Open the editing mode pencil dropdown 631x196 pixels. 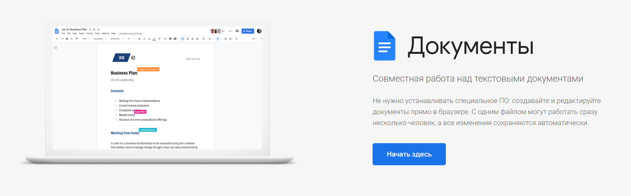(x=254, y=39)
